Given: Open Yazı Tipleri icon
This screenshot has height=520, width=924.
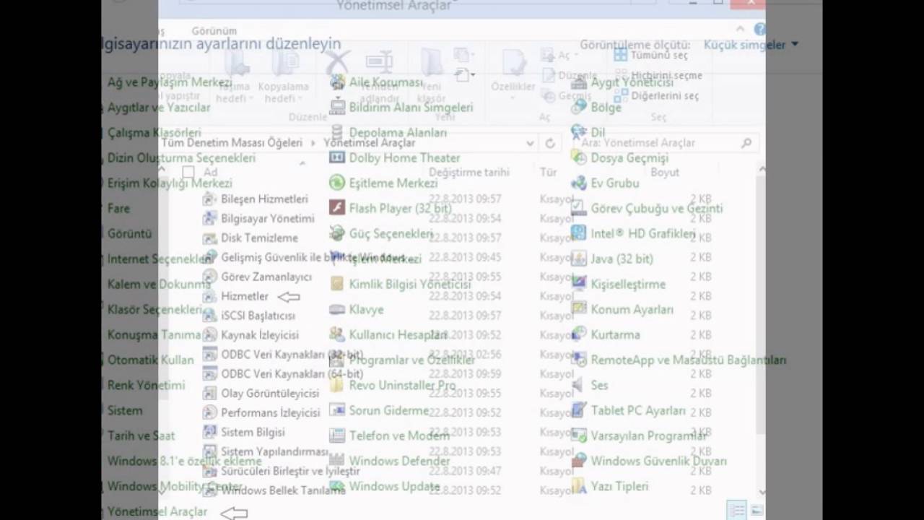Looking at the screenshot, I should (x=578, y=486).
